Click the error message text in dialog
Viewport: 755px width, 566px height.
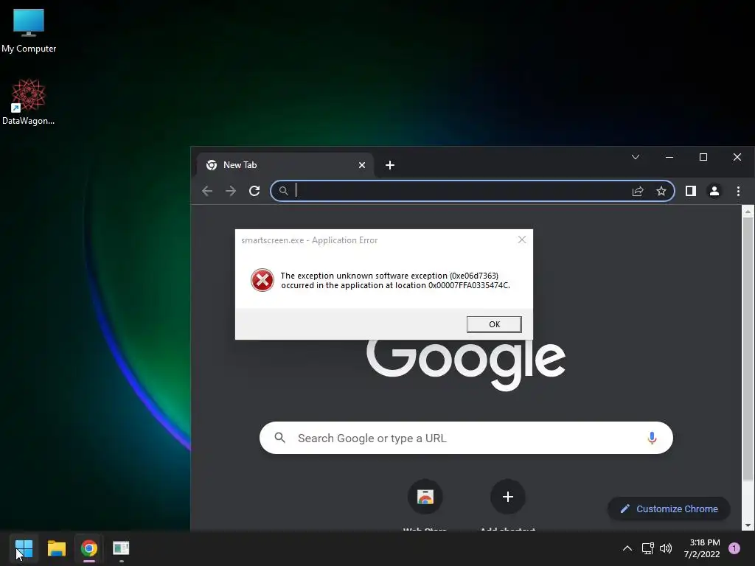click(x=395, y=280)
